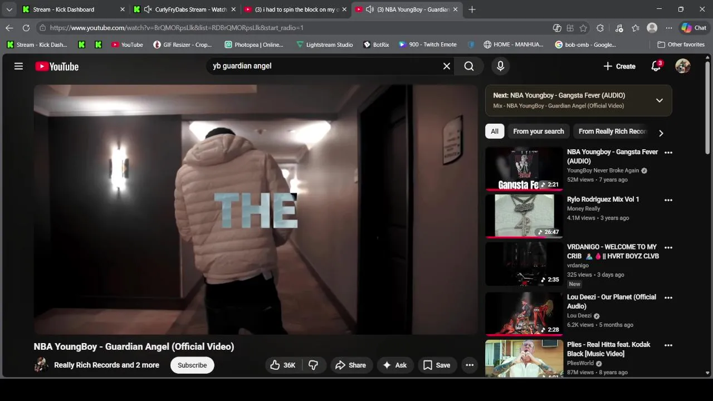The image size is (713, 401).
Task: Add this page to favorites star
Action: (583, 28)
